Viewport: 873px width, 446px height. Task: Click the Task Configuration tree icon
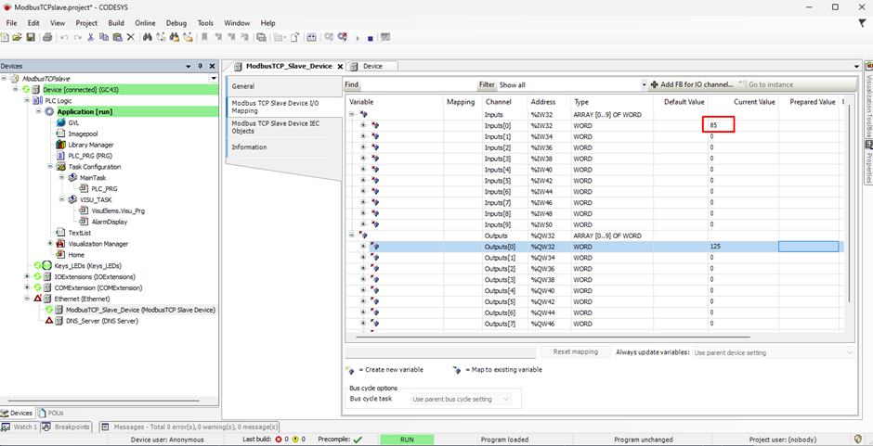tap(60, 167)
